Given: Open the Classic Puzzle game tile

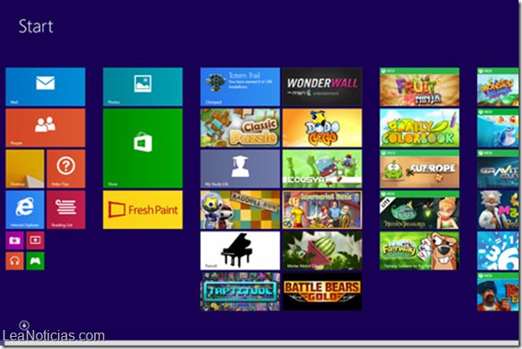Looking at the screenshot, I should 240,128.
